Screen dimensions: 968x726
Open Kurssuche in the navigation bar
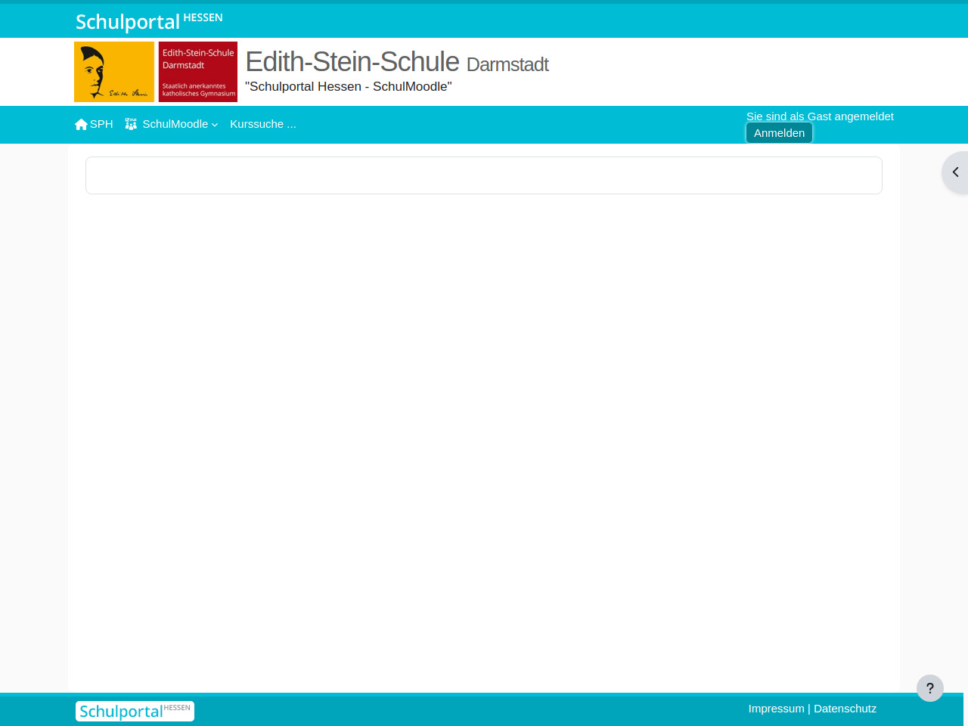[x=262, y=124]
